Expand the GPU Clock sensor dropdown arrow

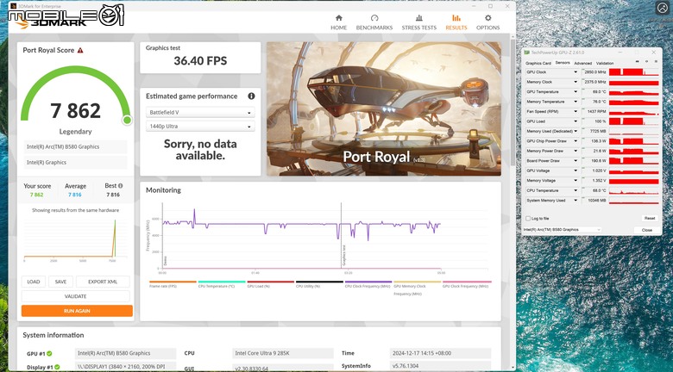click(576, 72)
